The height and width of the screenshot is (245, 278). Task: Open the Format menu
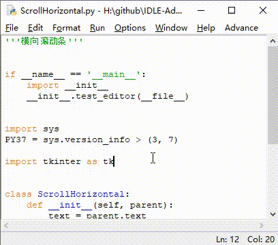(x=66, y=28)
